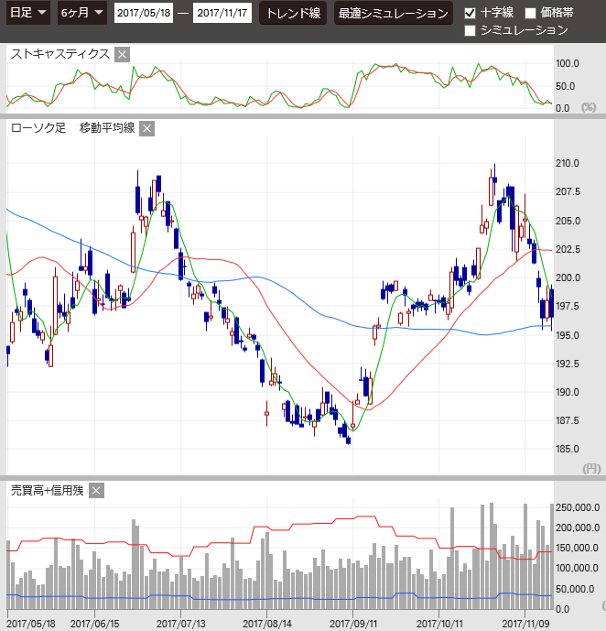This screenshot has height=631, width=606.
Task: Open the 日足 chart interval dropdown
Action: [27, 14]
